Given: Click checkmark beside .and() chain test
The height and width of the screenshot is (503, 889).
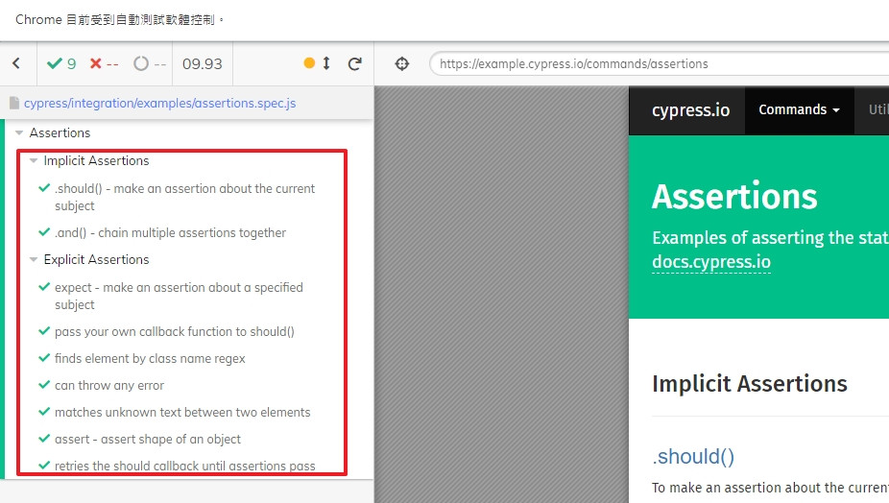Looking at the screenshot, I should pos(44,232).
